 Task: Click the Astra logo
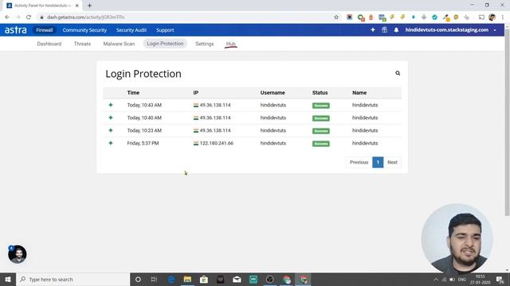click(16, 30)
